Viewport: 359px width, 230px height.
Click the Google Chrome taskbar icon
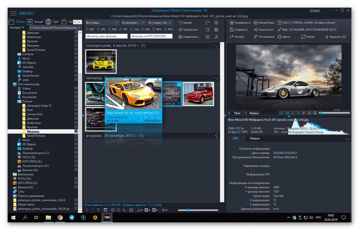[x=60, y=217]
